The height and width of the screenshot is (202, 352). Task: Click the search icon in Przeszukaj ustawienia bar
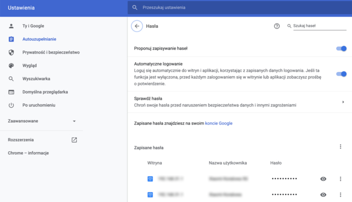click(x=134, y=8)
